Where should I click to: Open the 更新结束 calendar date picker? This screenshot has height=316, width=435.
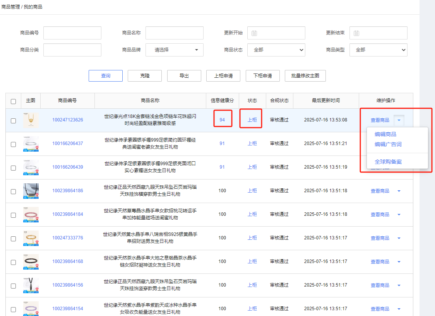[x=356, y=33]
